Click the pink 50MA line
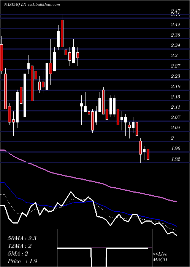 [x=88, y=180]
